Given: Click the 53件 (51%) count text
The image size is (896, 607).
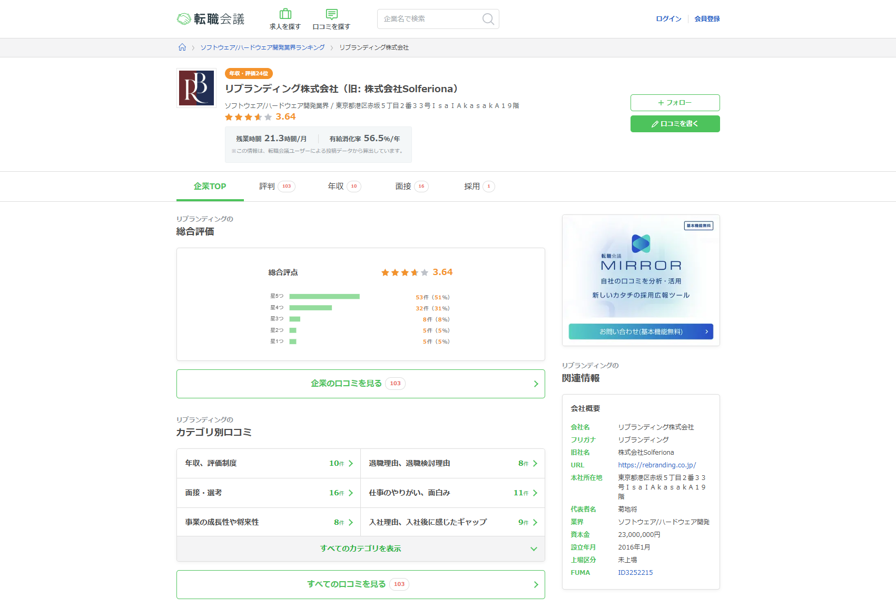Looking at the screenshot, I should click(432, 297).
